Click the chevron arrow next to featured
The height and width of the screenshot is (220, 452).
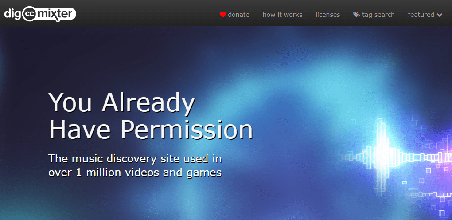(440, 15)
